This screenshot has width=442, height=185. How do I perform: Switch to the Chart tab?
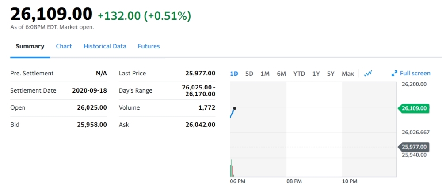point(64,46)
